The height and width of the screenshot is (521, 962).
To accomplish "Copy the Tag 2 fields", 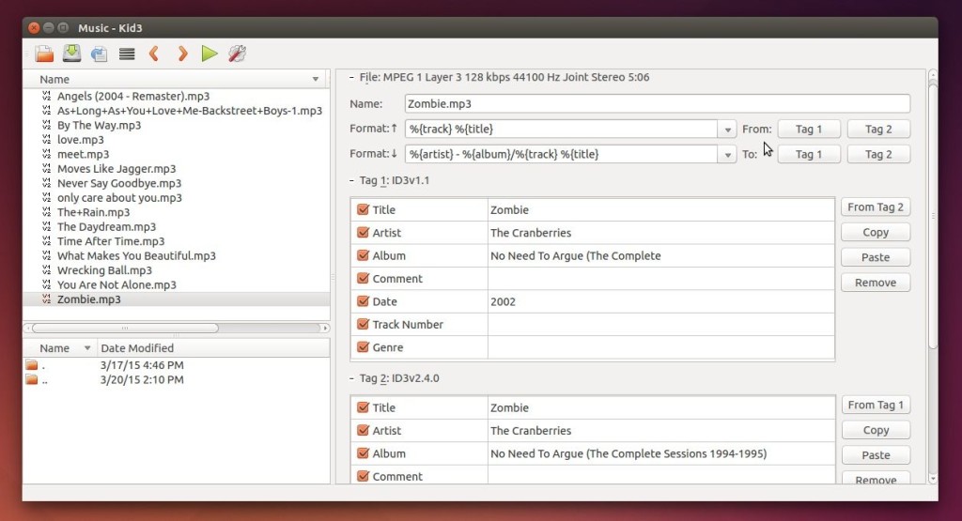I will click(x=876, y=430).
